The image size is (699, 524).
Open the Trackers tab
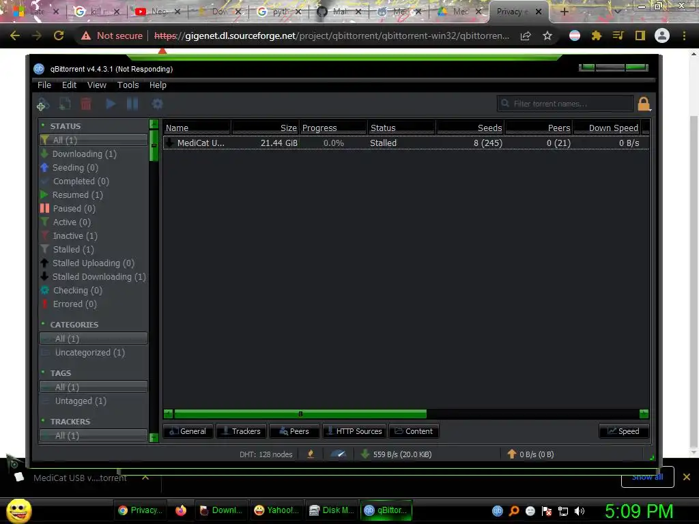coord(241,431)
